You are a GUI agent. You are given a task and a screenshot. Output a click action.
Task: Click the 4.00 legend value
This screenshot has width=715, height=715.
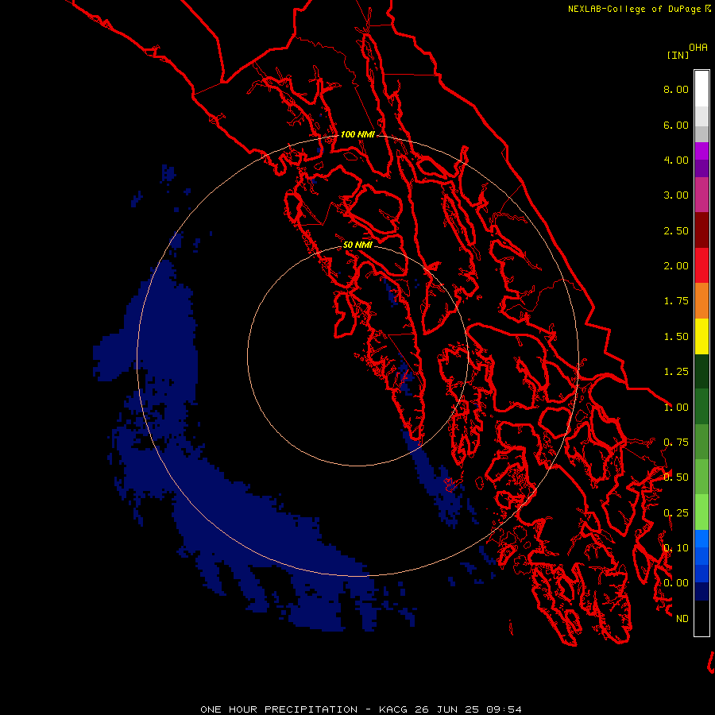tap(676, 160)
